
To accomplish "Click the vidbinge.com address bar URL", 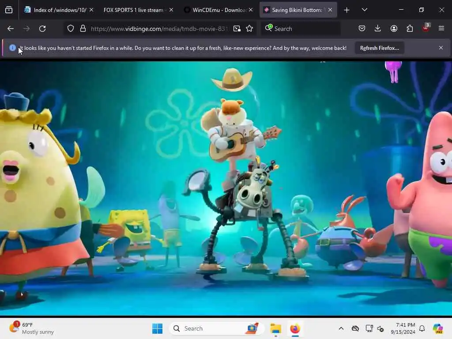I will [159, 29].
